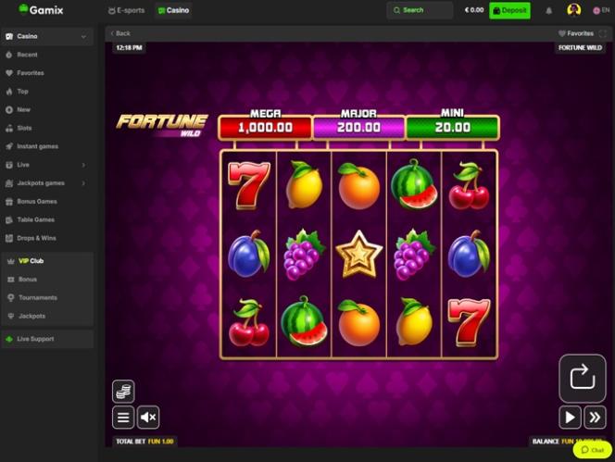Switch to the E-sports tab
615x462 pixels.
point(126,10)
